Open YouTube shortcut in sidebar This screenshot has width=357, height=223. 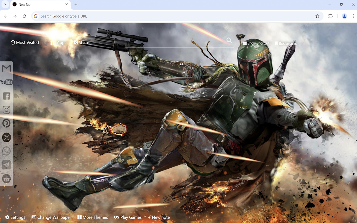coord(6,82)
